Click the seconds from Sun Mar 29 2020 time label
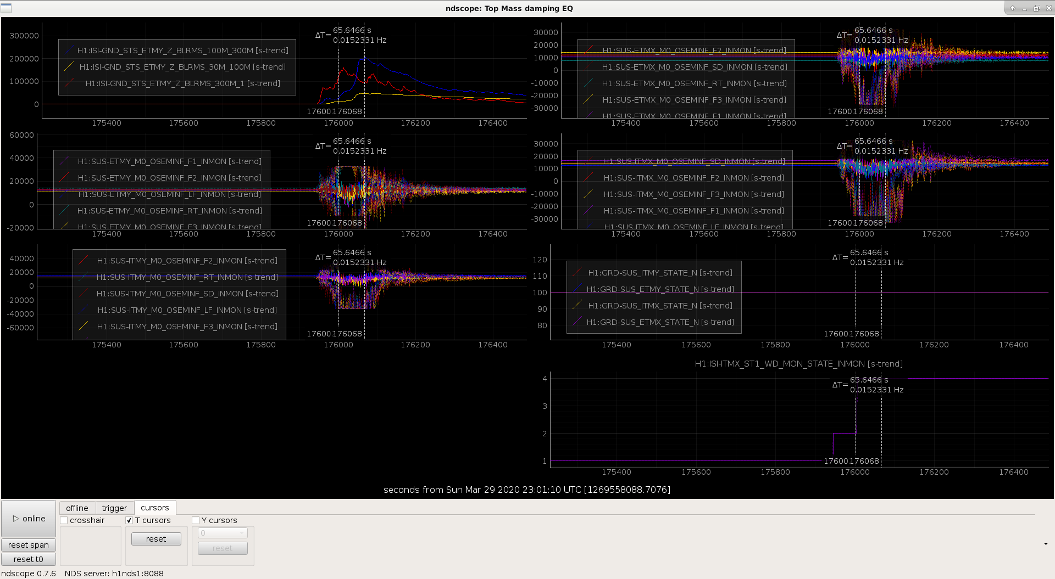Screen dimensions: 1055x579 click(x=527, y=490)
